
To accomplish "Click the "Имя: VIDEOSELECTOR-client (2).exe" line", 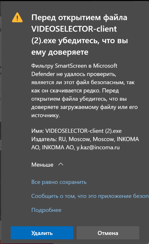I will pyautogui.click(x=76, y=131).
